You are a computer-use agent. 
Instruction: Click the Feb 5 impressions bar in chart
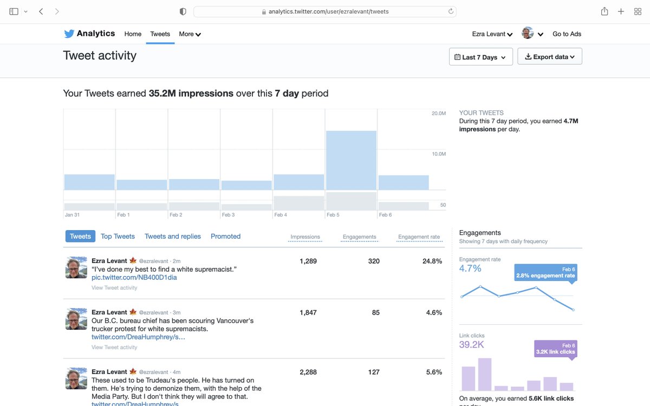(x=351, y=160)
